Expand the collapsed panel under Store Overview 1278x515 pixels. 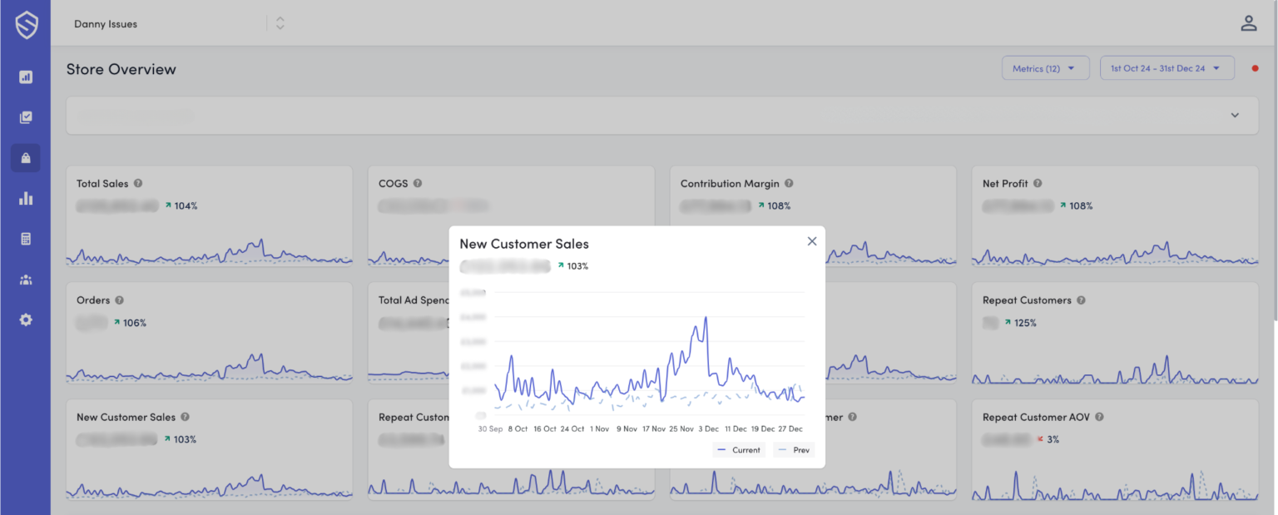tap(1235, 116)
